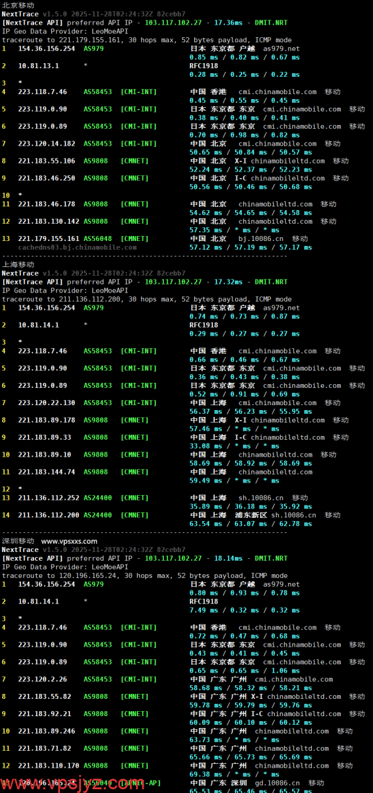Image resolution: width=373 pixels, height=793 pixels.
Task: Click latency line starting 69.38 ms
Action: (x=234, y=774)
